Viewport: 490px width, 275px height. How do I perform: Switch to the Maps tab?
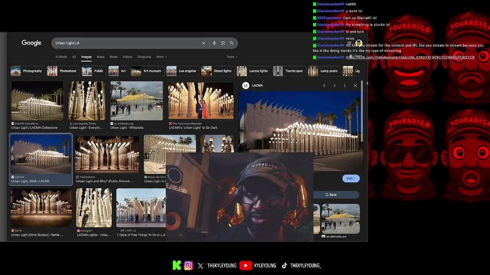coord(101,57)
